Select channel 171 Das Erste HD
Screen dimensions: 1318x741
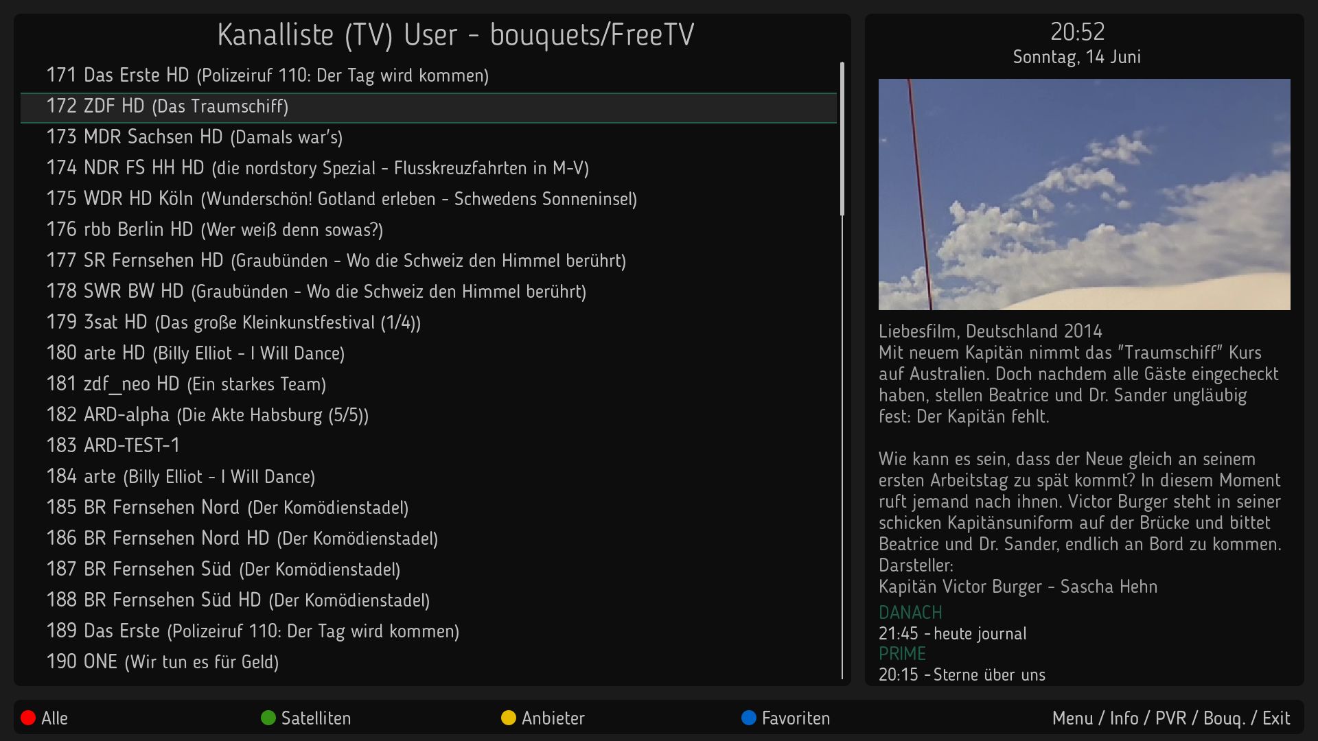[x=267, y=75]
